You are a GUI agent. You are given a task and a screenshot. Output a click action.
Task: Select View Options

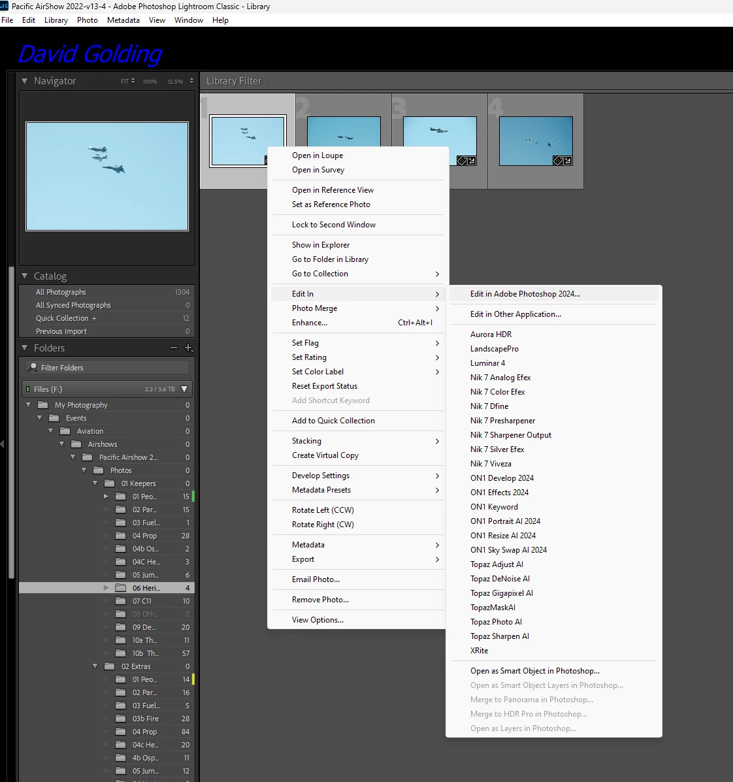click(x=358, y=620)
